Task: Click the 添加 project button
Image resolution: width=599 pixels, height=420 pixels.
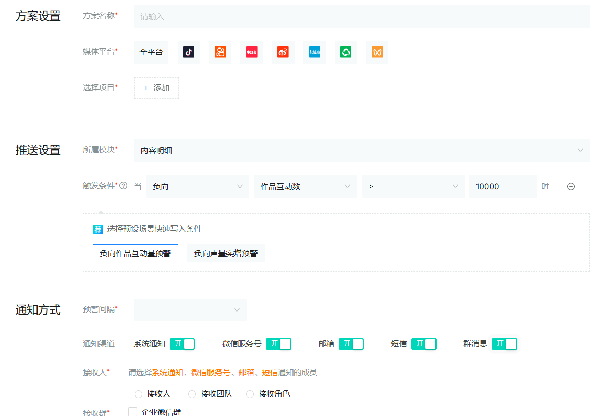Action: click(x=156, y=88)
